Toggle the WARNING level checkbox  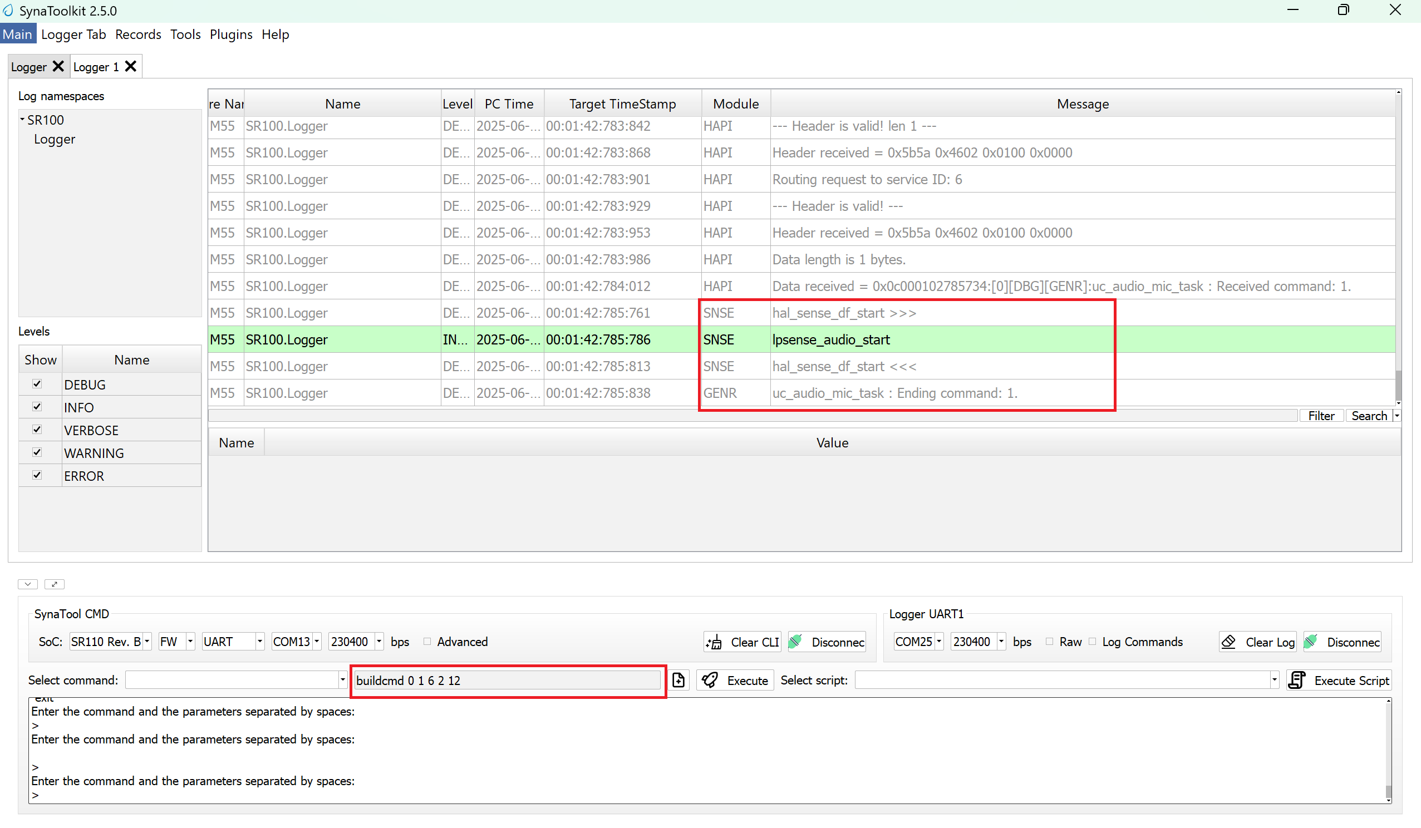37,452
